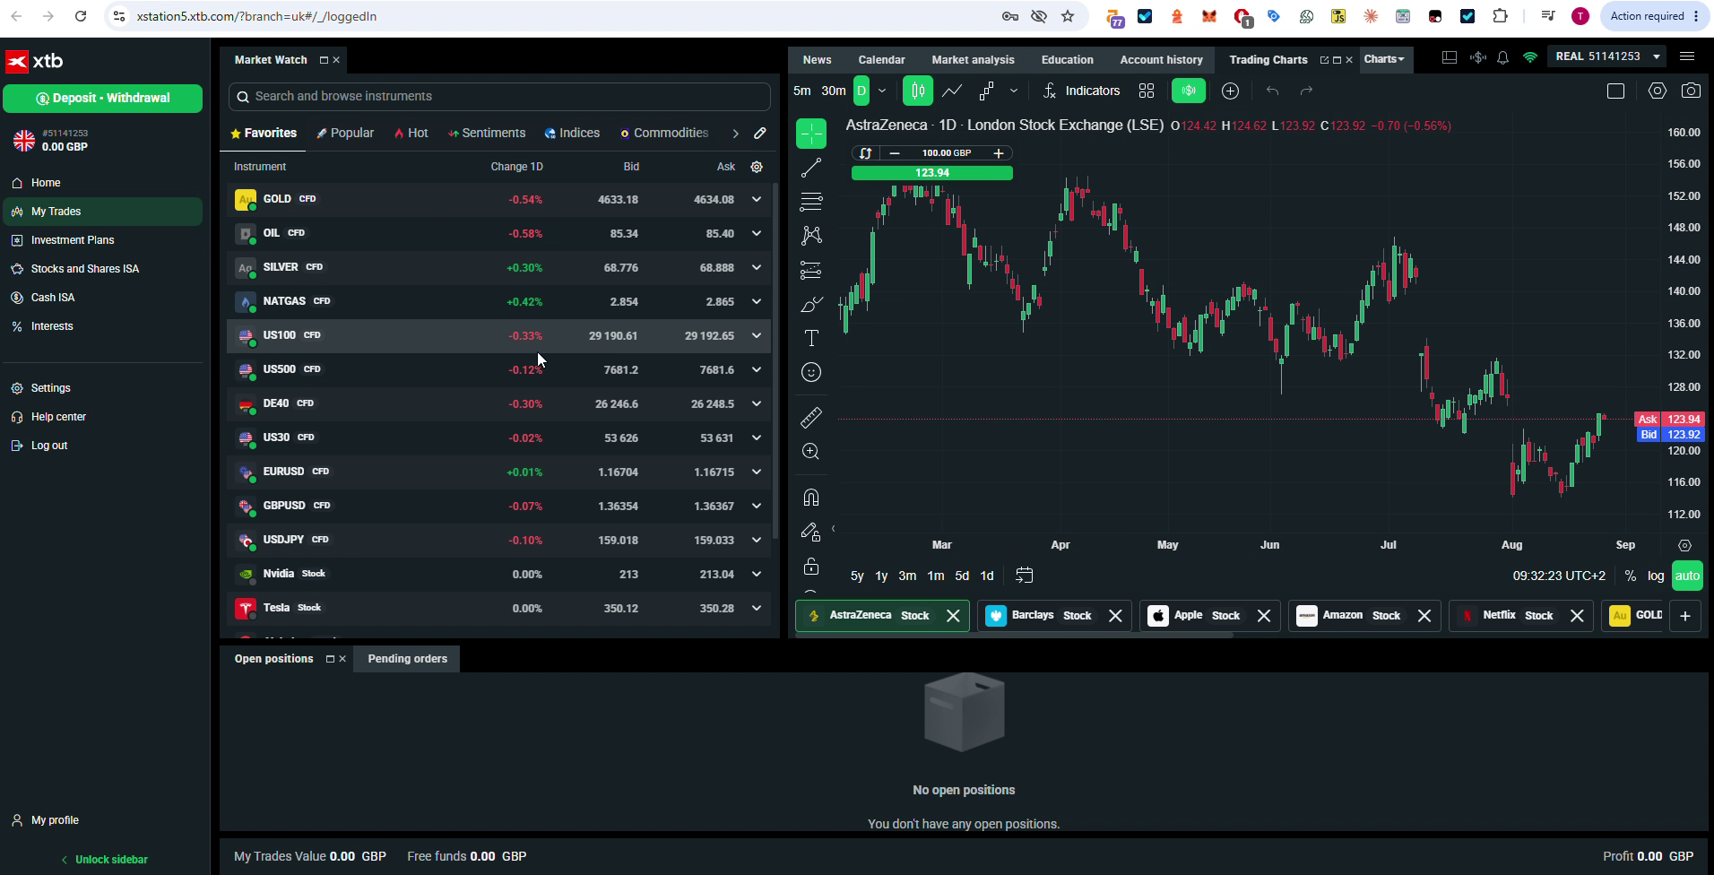Open the Pending orders tab
The height and width of the screenshot is (875, 1714).
[407, 659]
